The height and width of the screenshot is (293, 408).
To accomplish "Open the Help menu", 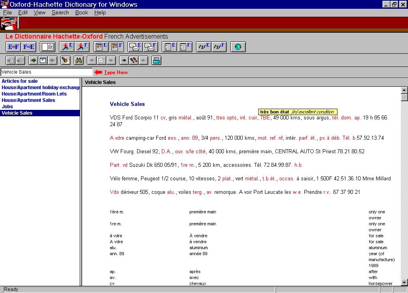I will point(100,12).
